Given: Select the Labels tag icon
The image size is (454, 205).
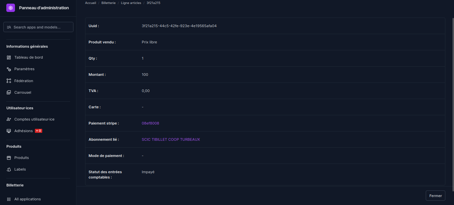Looking at the screenshot, I should coord(9,169).
